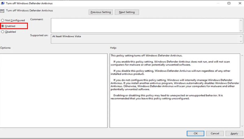Maximize the policy dialog window

[229, 3]
